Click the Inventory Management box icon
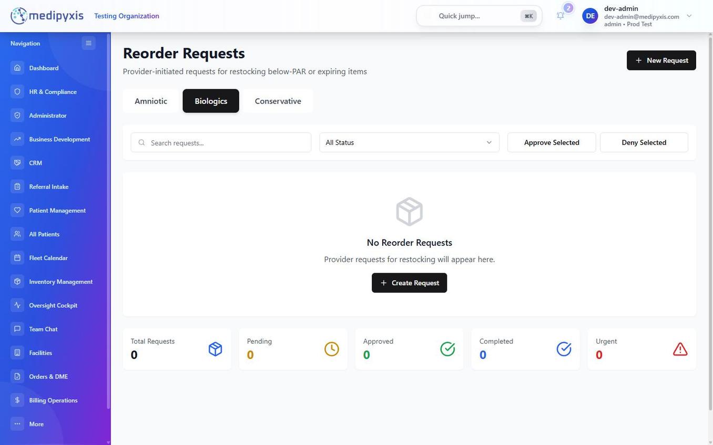This screenshot has height=445, width=713. pyautogui.click(x=17, y=282)
